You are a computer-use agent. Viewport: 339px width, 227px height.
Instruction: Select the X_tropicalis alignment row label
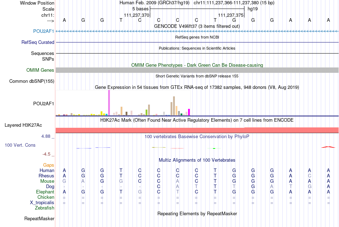(x=42, y=203)
